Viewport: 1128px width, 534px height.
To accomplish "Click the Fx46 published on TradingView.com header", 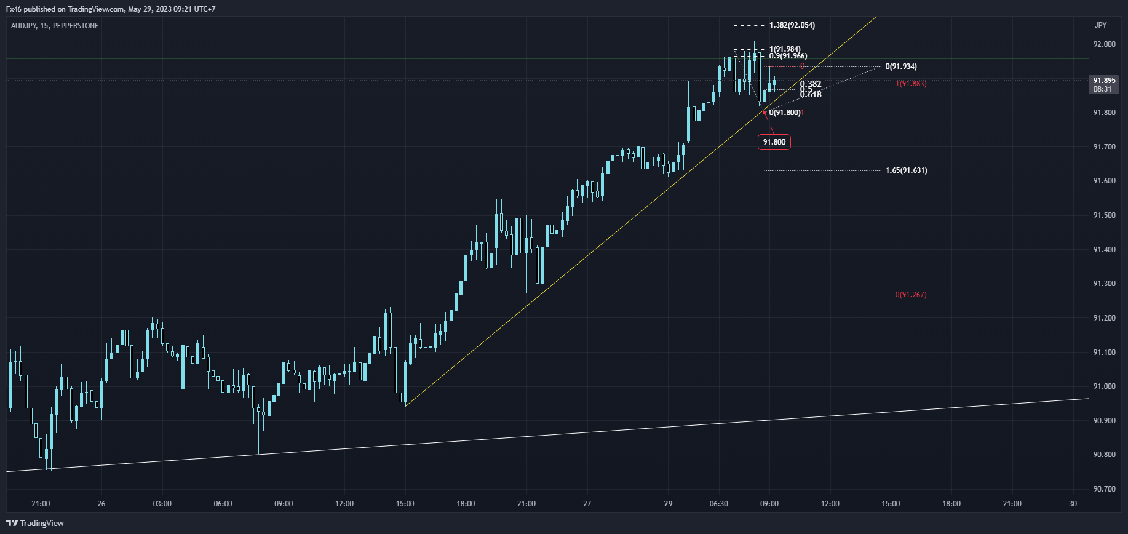I will coord(111,9).
